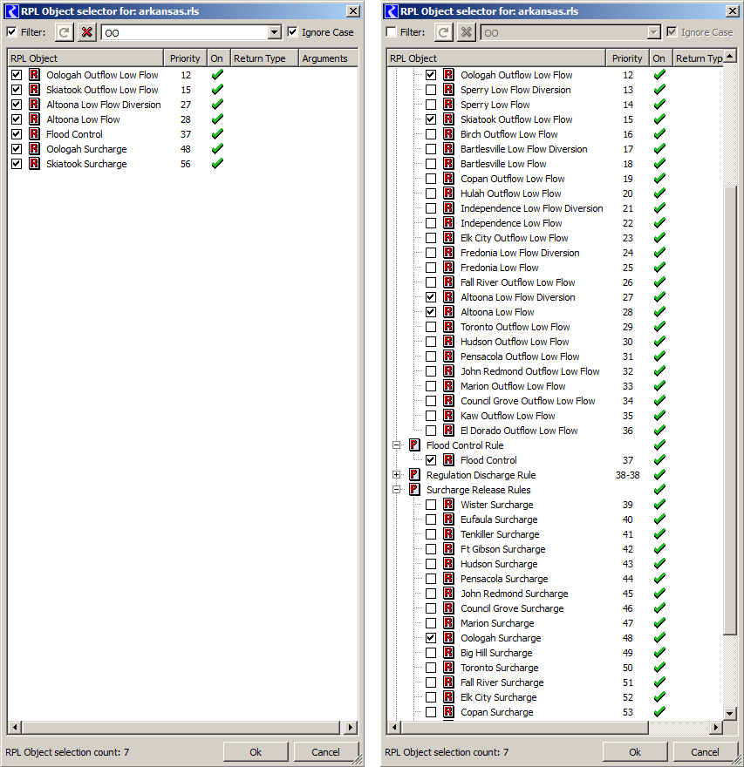Disable the Filter checkbox in left window
This screenshot has width=744, height=767.
pyautogui.click(x=11, y=31)
